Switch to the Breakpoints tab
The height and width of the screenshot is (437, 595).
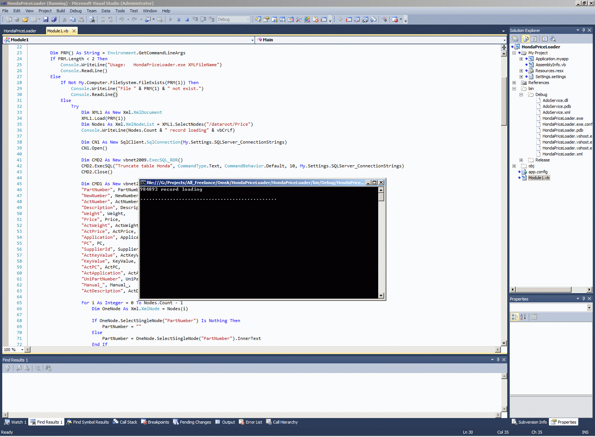click(155, 422)
